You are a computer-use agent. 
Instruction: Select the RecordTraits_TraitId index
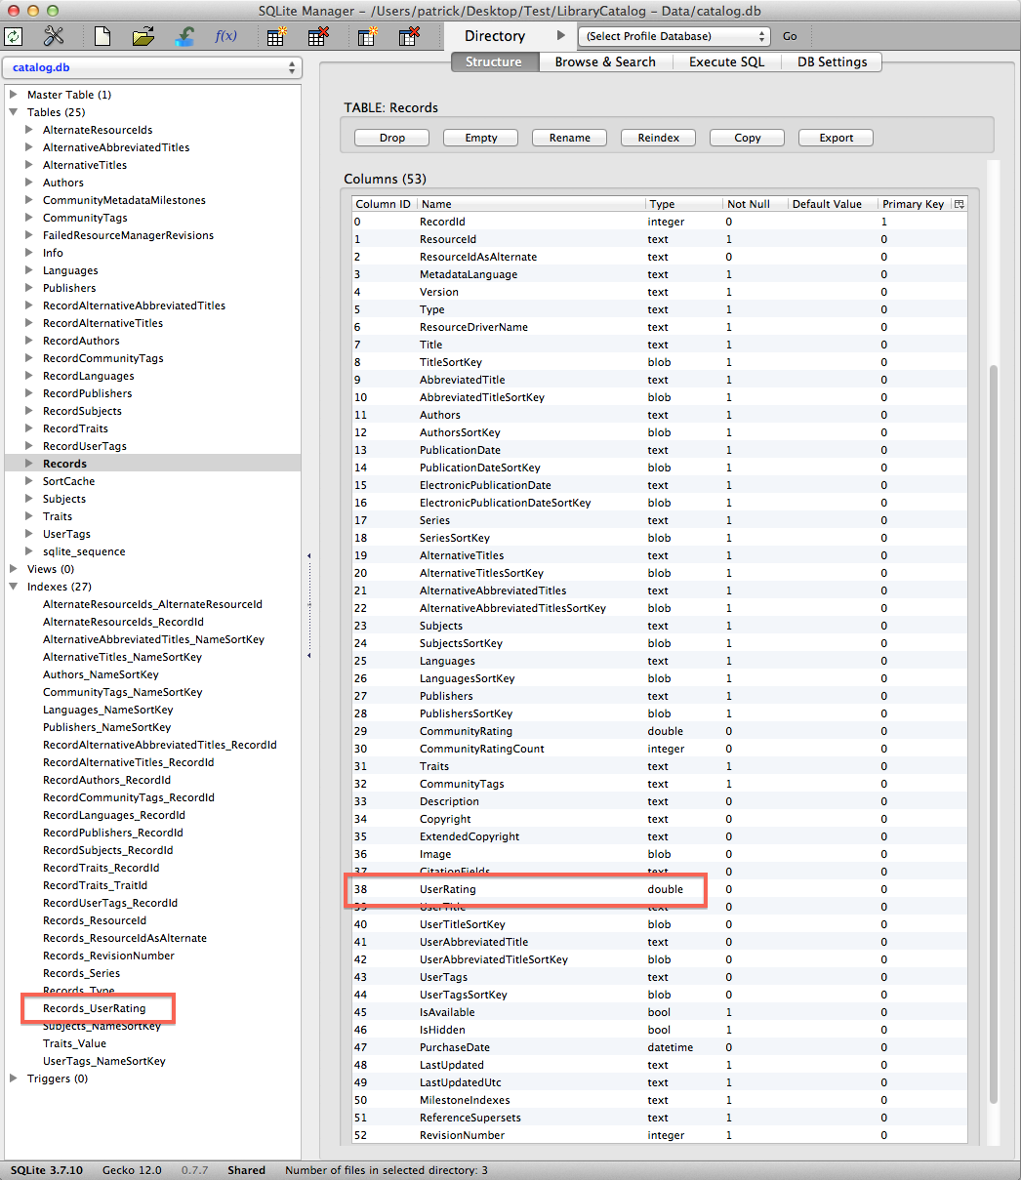tap(96, 885)
